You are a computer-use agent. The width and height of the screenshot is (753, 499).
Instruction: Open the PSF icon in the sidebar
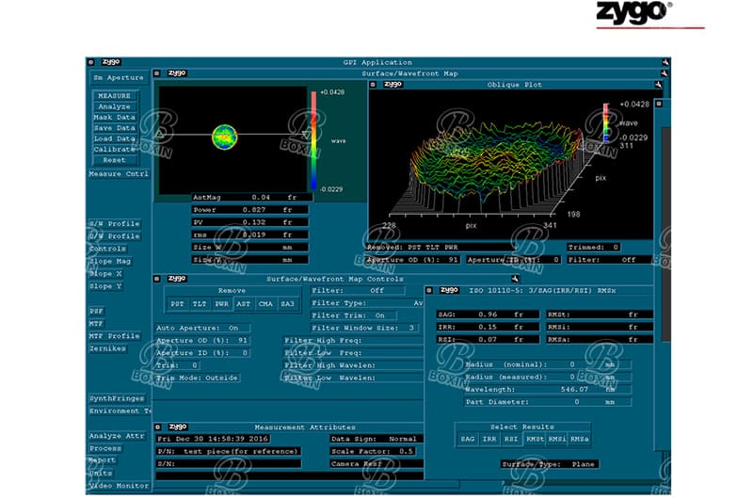pyautogui.click(x=97, y=311)
